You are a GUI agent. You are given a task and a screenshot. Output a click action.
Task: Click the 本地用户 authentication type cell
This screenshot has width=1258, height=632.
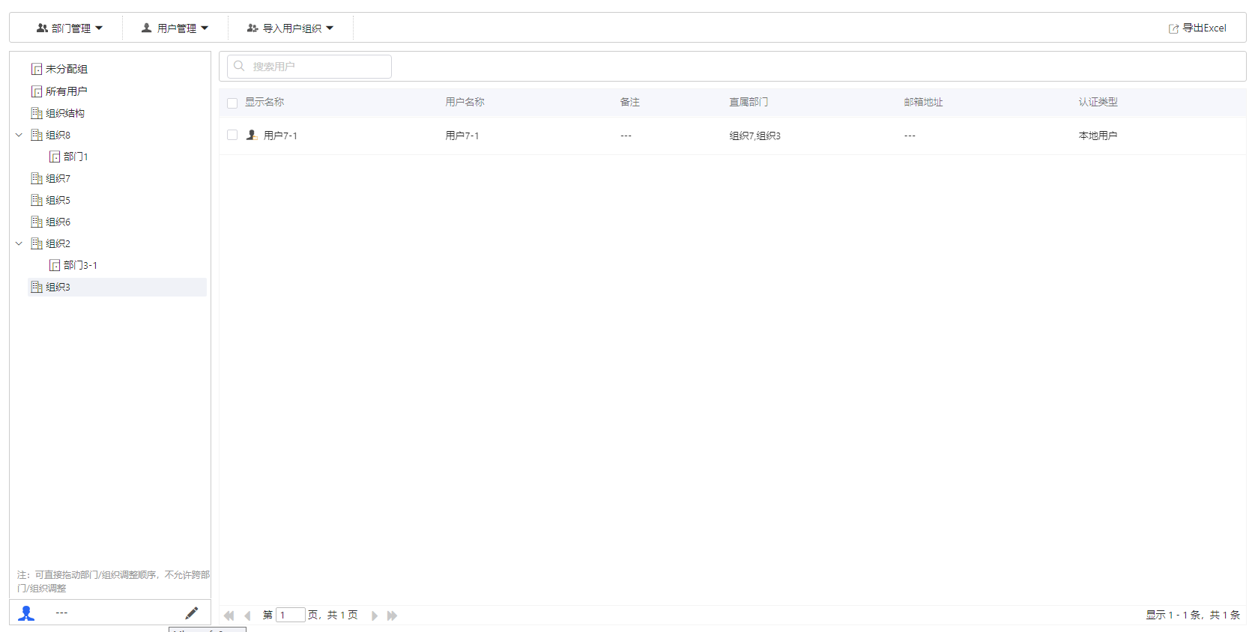pyautogui.click(x=1098, y=136)
